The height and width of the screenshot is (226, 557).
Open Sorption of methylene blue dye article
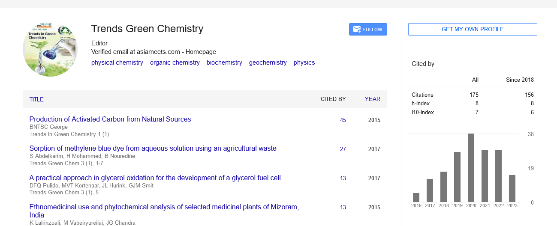153,149
